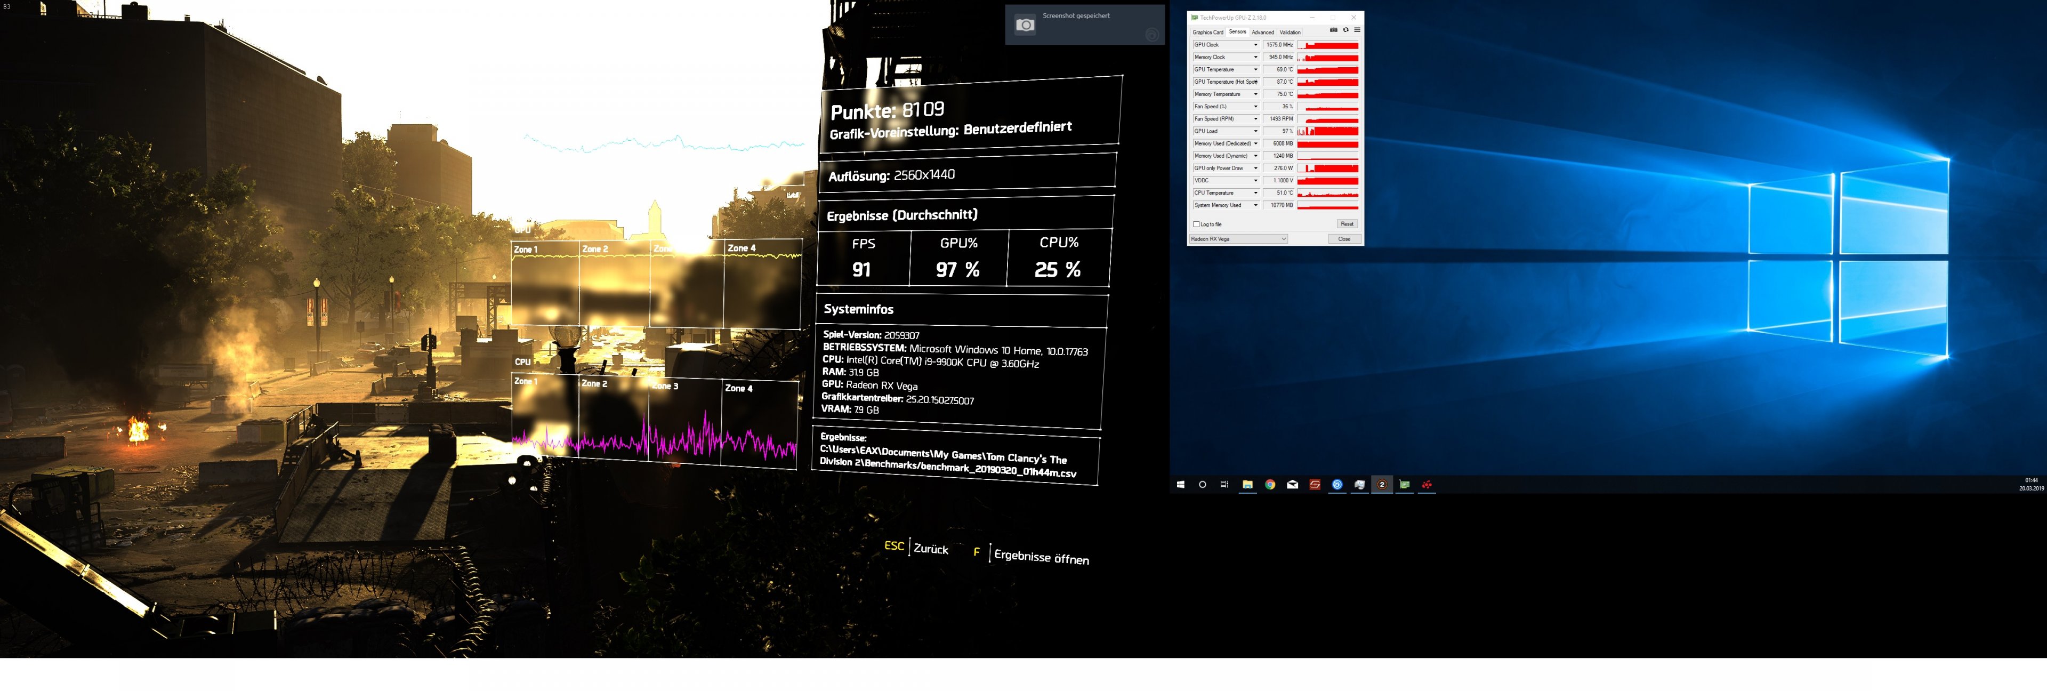Open the Validation tab

click(1290, 33)
